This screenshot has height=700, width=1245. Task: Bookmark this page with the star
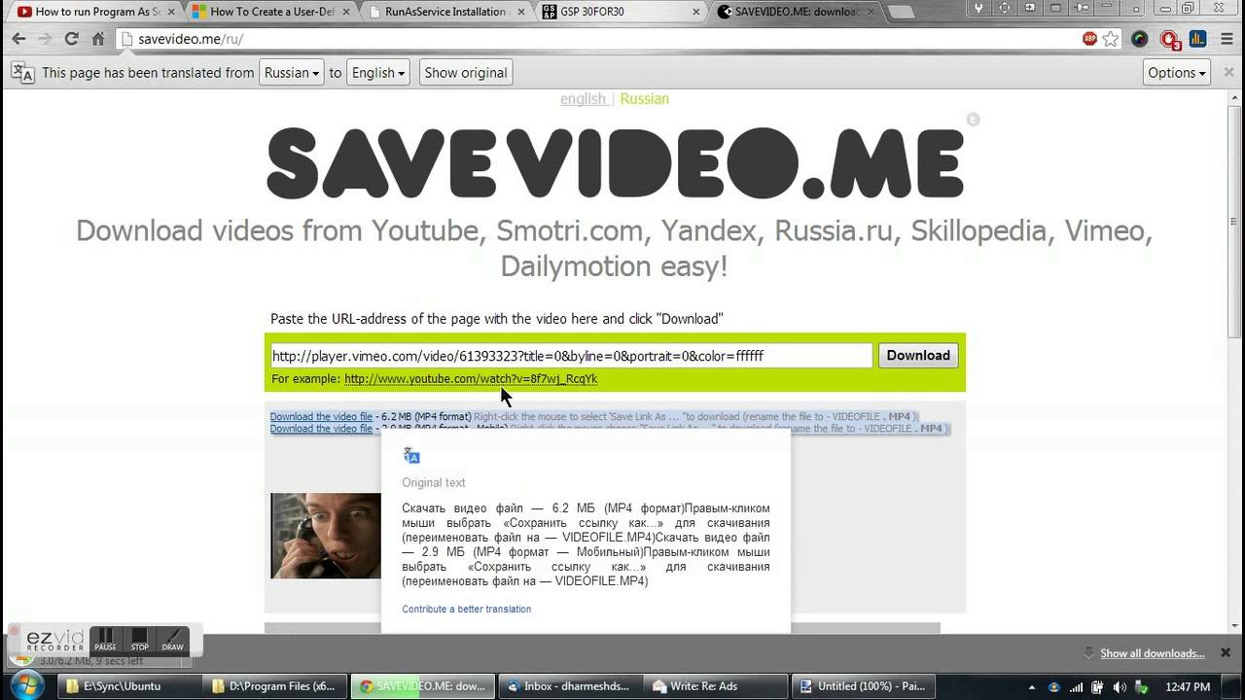tap(1111, 39)
